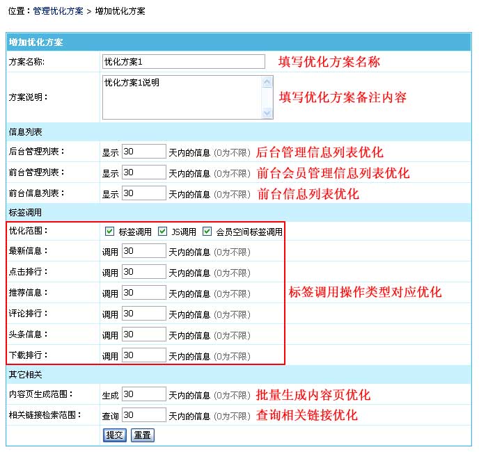Viewport: 479px width, 452px height.
Task: Click the 管理优化方案 breadcrumb link
Action: pos(58,12)
